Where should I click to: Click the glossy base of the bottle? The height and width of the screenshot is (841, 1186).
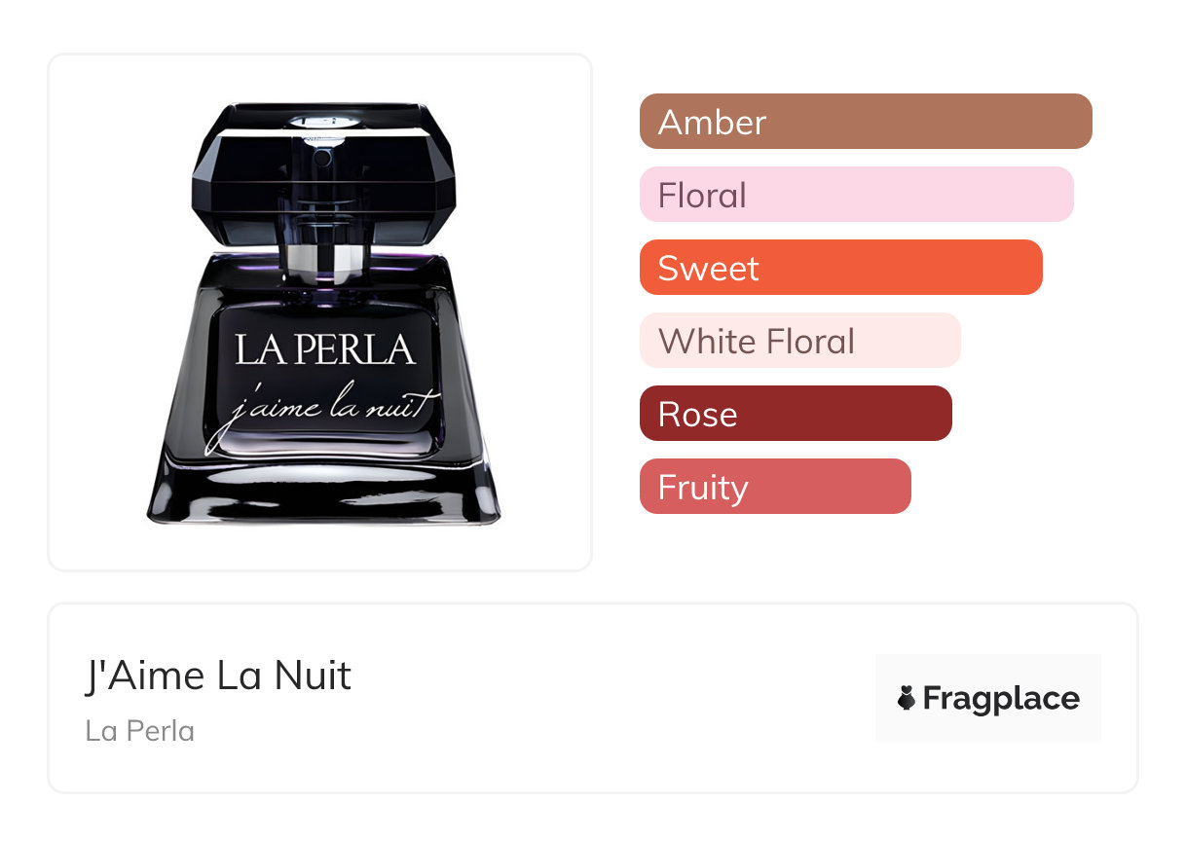323,494
